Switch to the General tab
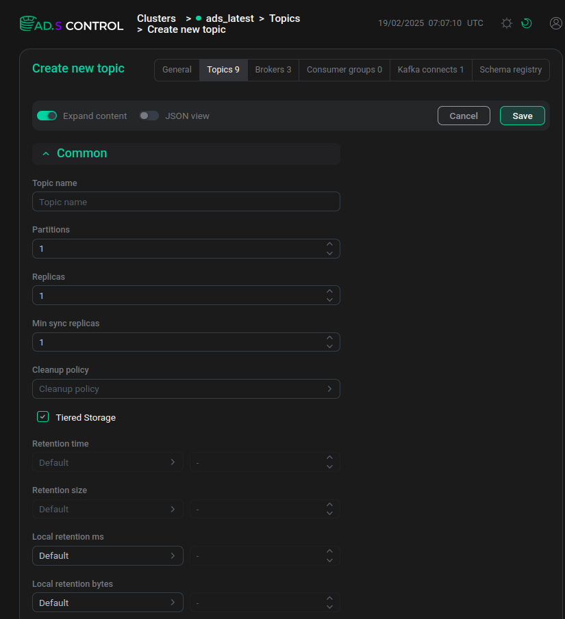This screenshot has height=619, width=565. (177, 70)
